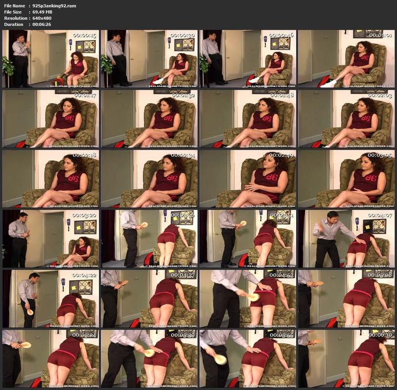Screen dimensions: 397x390
Task: Pick the thumbnail stamped 00:04:53
Action: click(248, 299)
